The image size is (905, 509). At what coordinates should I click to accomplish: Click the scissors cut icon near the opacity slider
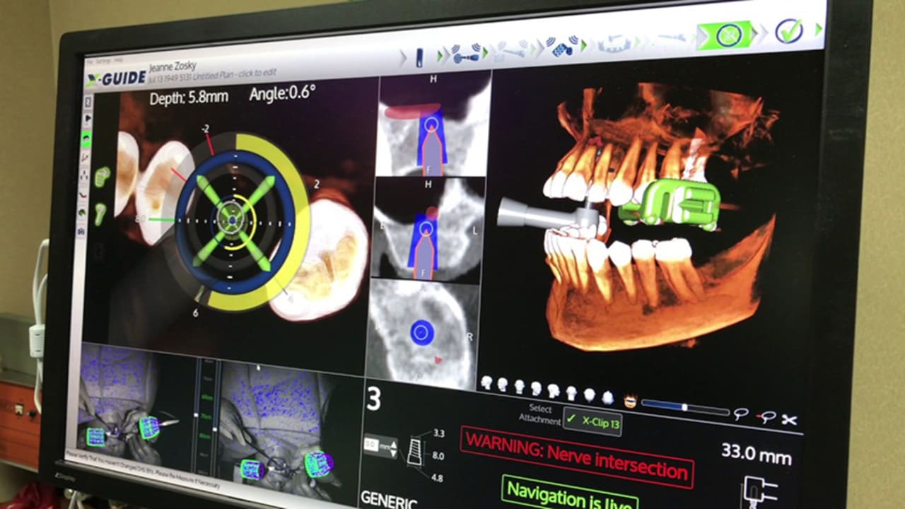coord(790,419)
